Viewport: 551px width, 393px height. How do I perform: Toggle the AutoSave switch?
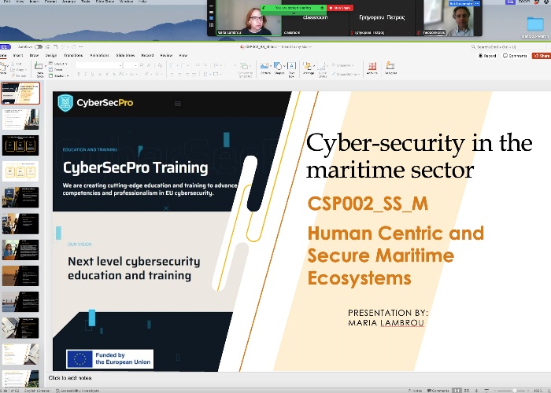[x=39, y=46]
